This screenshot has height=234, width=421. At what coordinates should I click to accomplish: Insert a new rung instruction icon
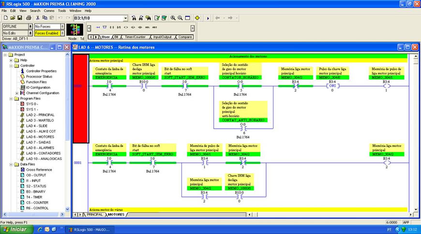click(98, 27)
